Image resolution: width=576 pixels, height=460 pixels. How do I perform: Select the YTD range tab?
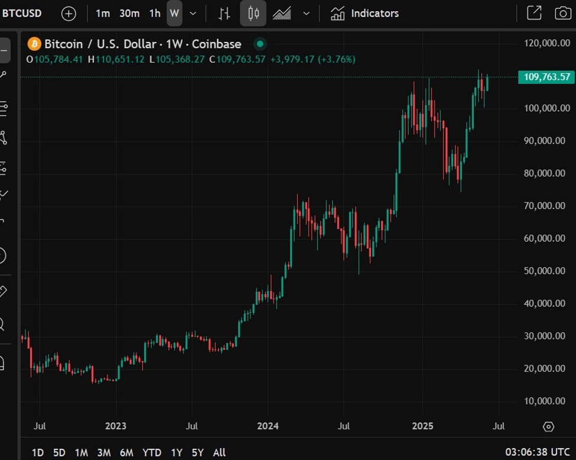[152, 452]
